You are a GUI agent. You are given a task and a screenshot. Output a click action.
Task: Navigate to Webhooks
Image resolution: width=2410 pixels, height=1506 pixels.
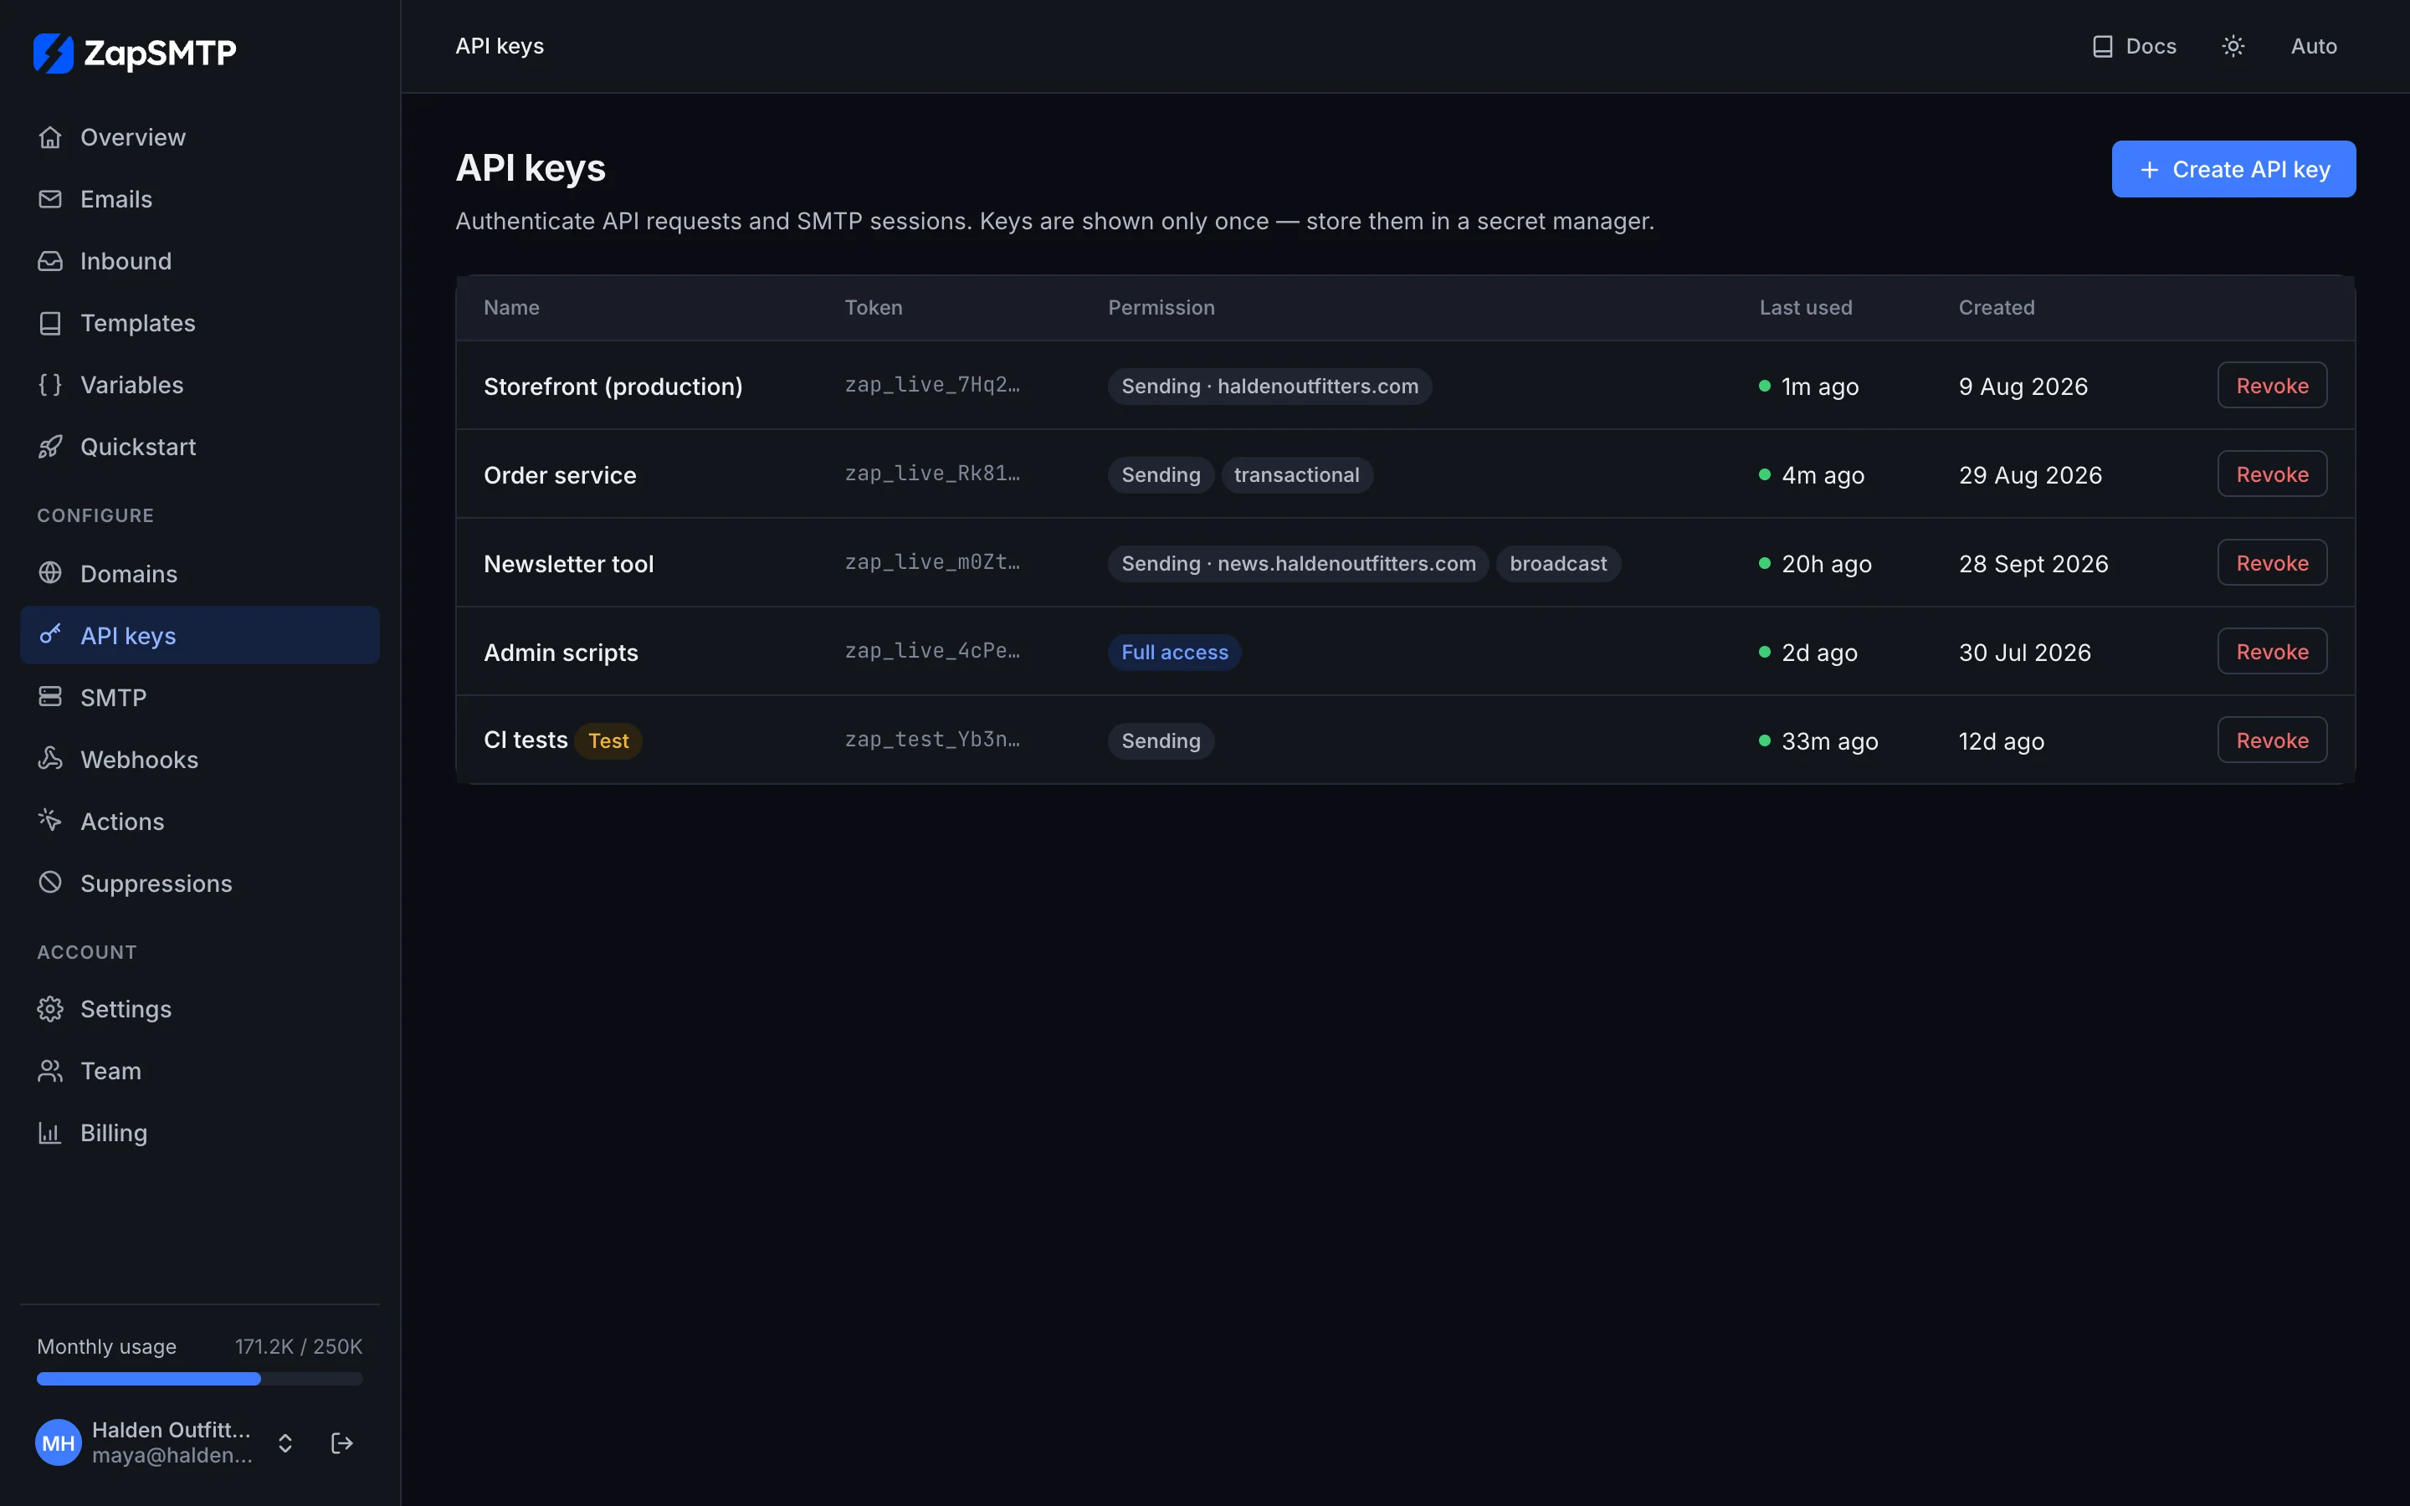(x=199, y=759)
